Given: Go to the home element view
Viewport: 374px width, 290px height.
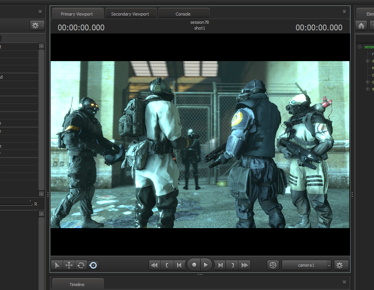Looking at the screenshot, I should click(x=361, y=25).
